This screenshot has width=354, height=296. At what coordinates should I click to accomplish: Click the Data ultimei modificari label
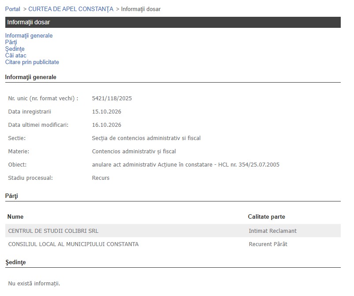(x=38, y=125)
